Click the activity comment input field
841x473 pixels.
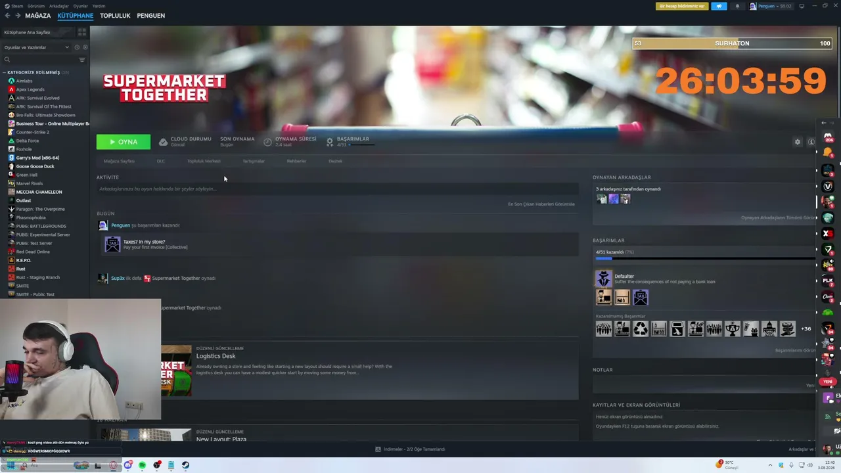[337, 189]
